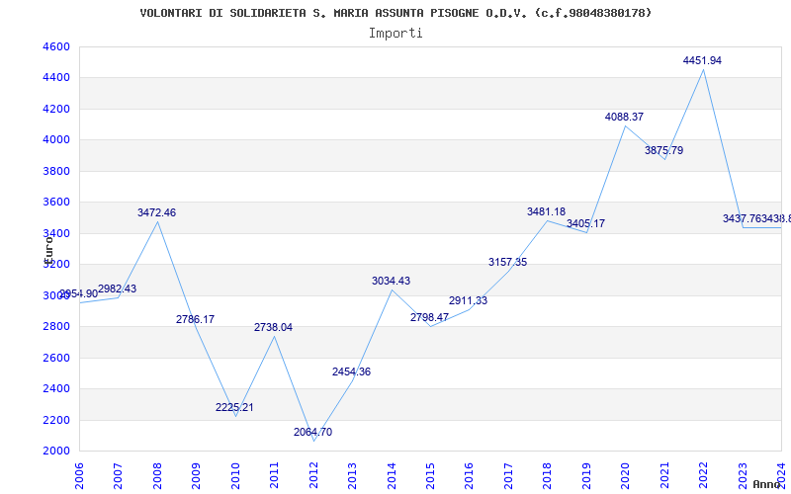The width and height of the screenshot is (791, 494).
Task: Click the y-axis value 2400
Action: [56, 388]
